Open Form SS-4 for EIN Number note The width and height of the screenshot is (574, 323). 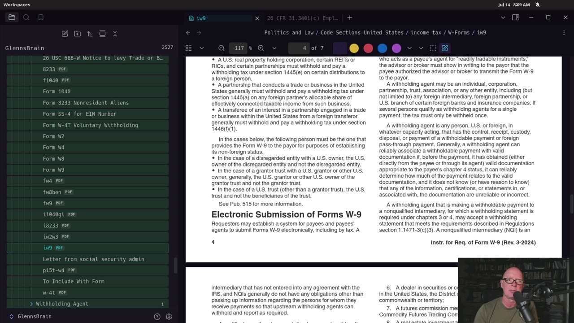coord(87,114)
